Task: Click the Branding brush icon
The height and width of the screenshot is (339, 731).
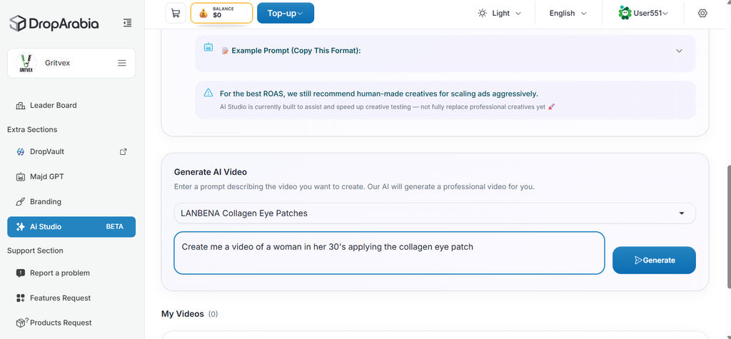Action: click(21, 202)
